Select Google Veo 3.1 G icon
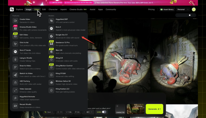This screenshot has width=206, height=118. coord(51,36)
